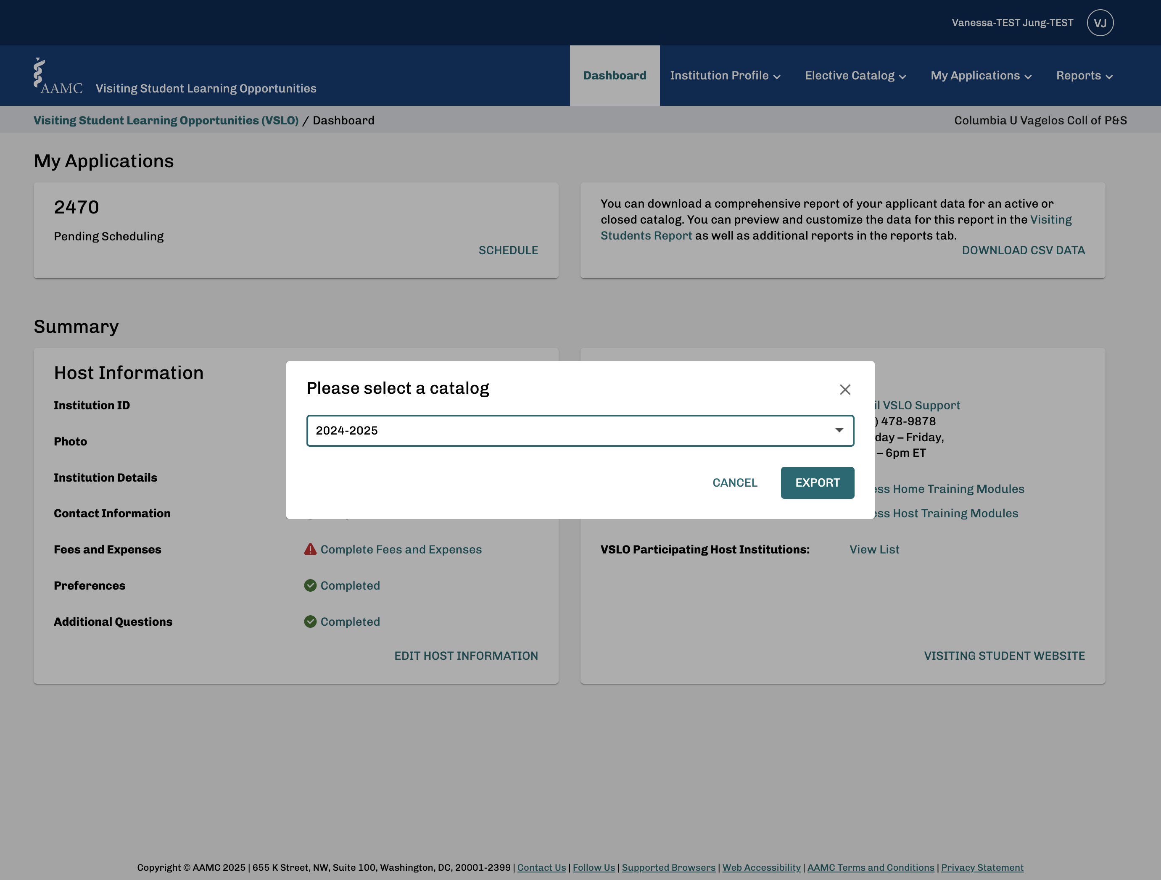Open the 2024-2025 catalog dropdown

coord(580,431)
